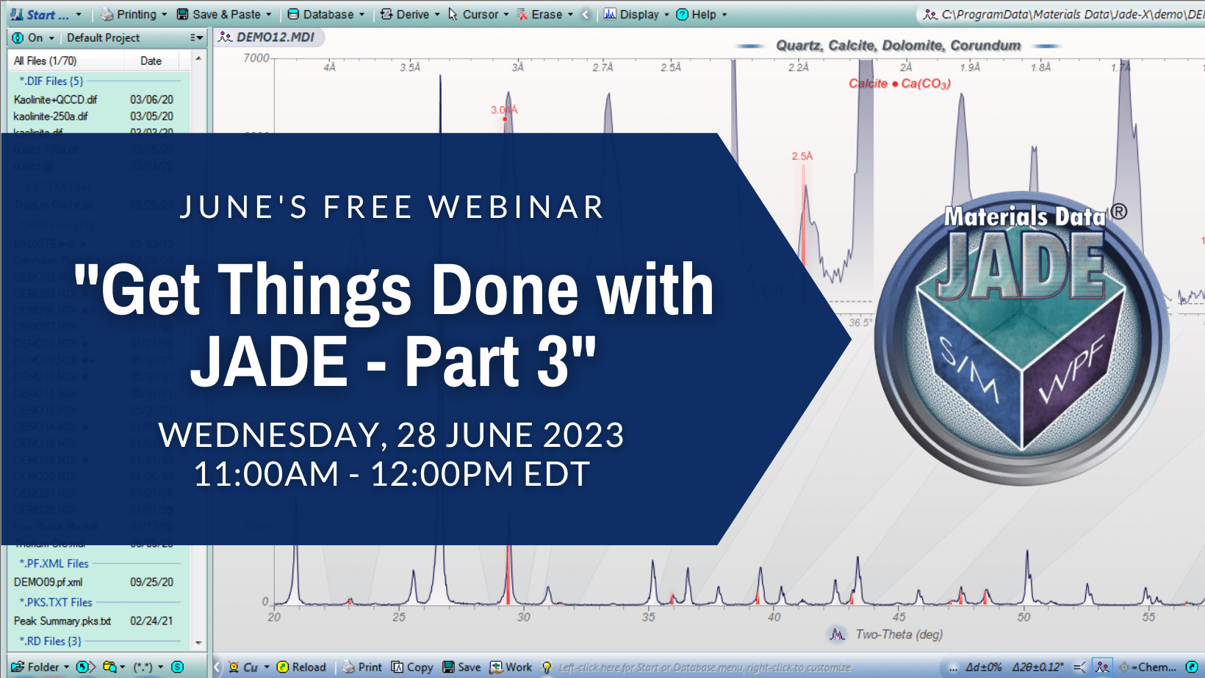Expand the Erase dropdown arrow

point(570,15)
